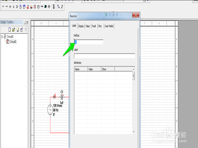The height and width of the screenshot is (148, 198).
Task: Select the Circuit1 root design item
Action: point(10,37)
